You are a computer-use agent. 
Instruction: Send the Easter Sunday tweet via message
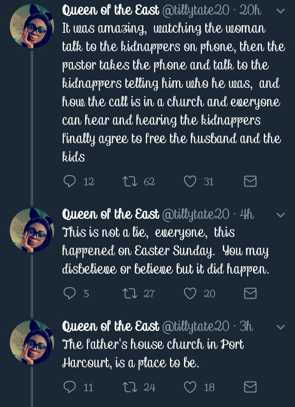tap(250, 293)
